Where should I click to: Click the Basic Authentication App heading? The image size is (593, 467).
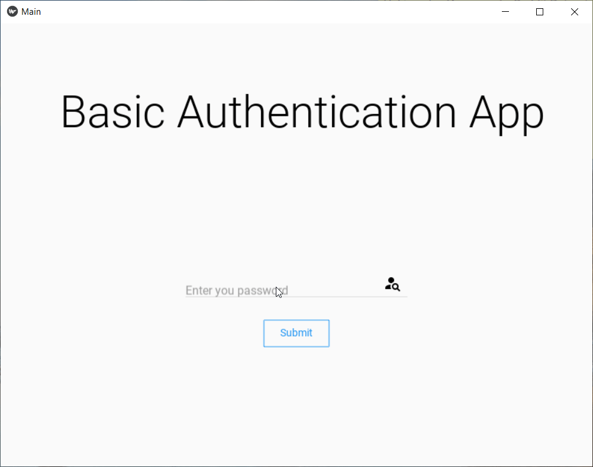pos(302,112)
